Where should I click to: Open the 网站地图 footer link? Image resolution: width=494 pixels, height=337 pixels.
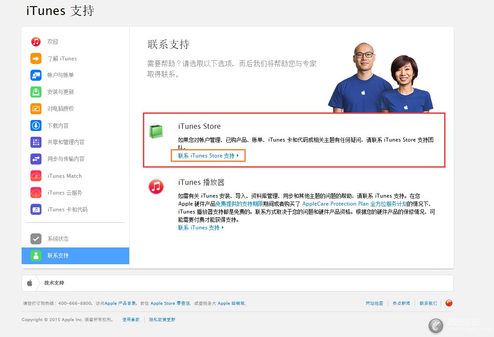point(374,303)
